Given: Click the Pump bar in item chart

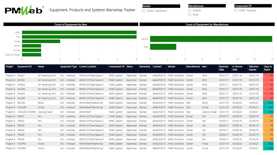Looking at the screenshot, I should coord(41,41).
